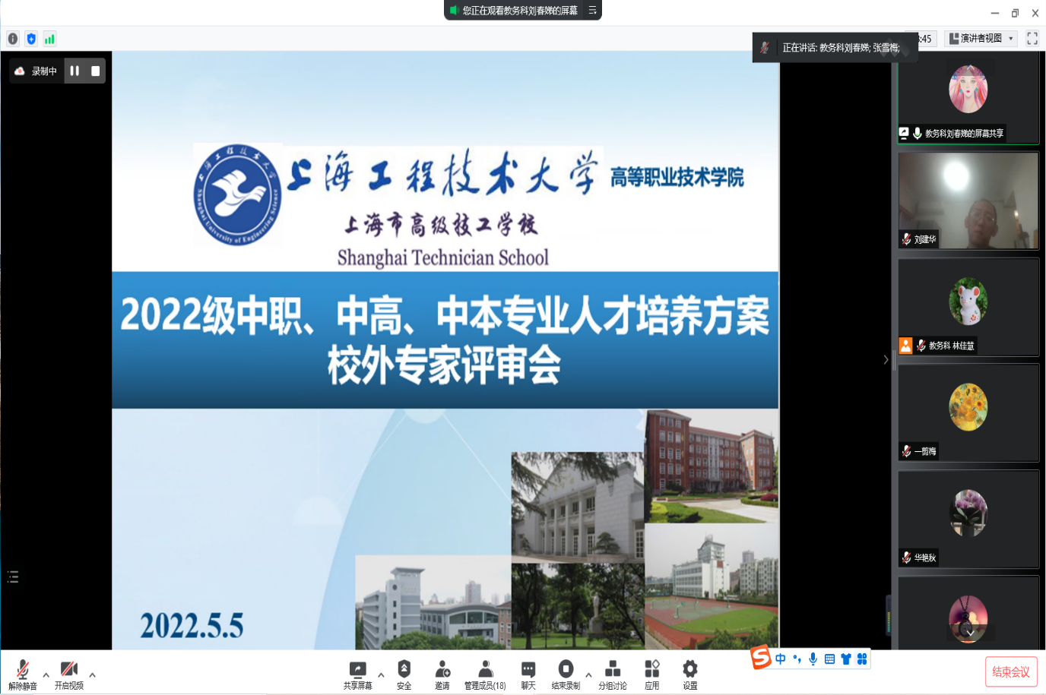
Task: Expand share screen options arrow
Action: (x=381, y=674)
